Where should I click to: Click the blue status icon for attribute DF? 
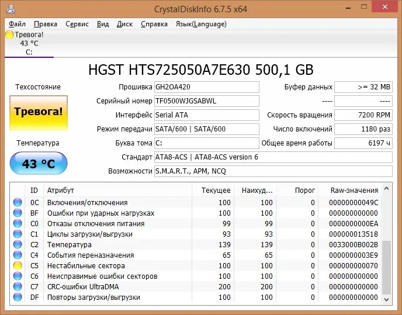(x=18, y=297)
